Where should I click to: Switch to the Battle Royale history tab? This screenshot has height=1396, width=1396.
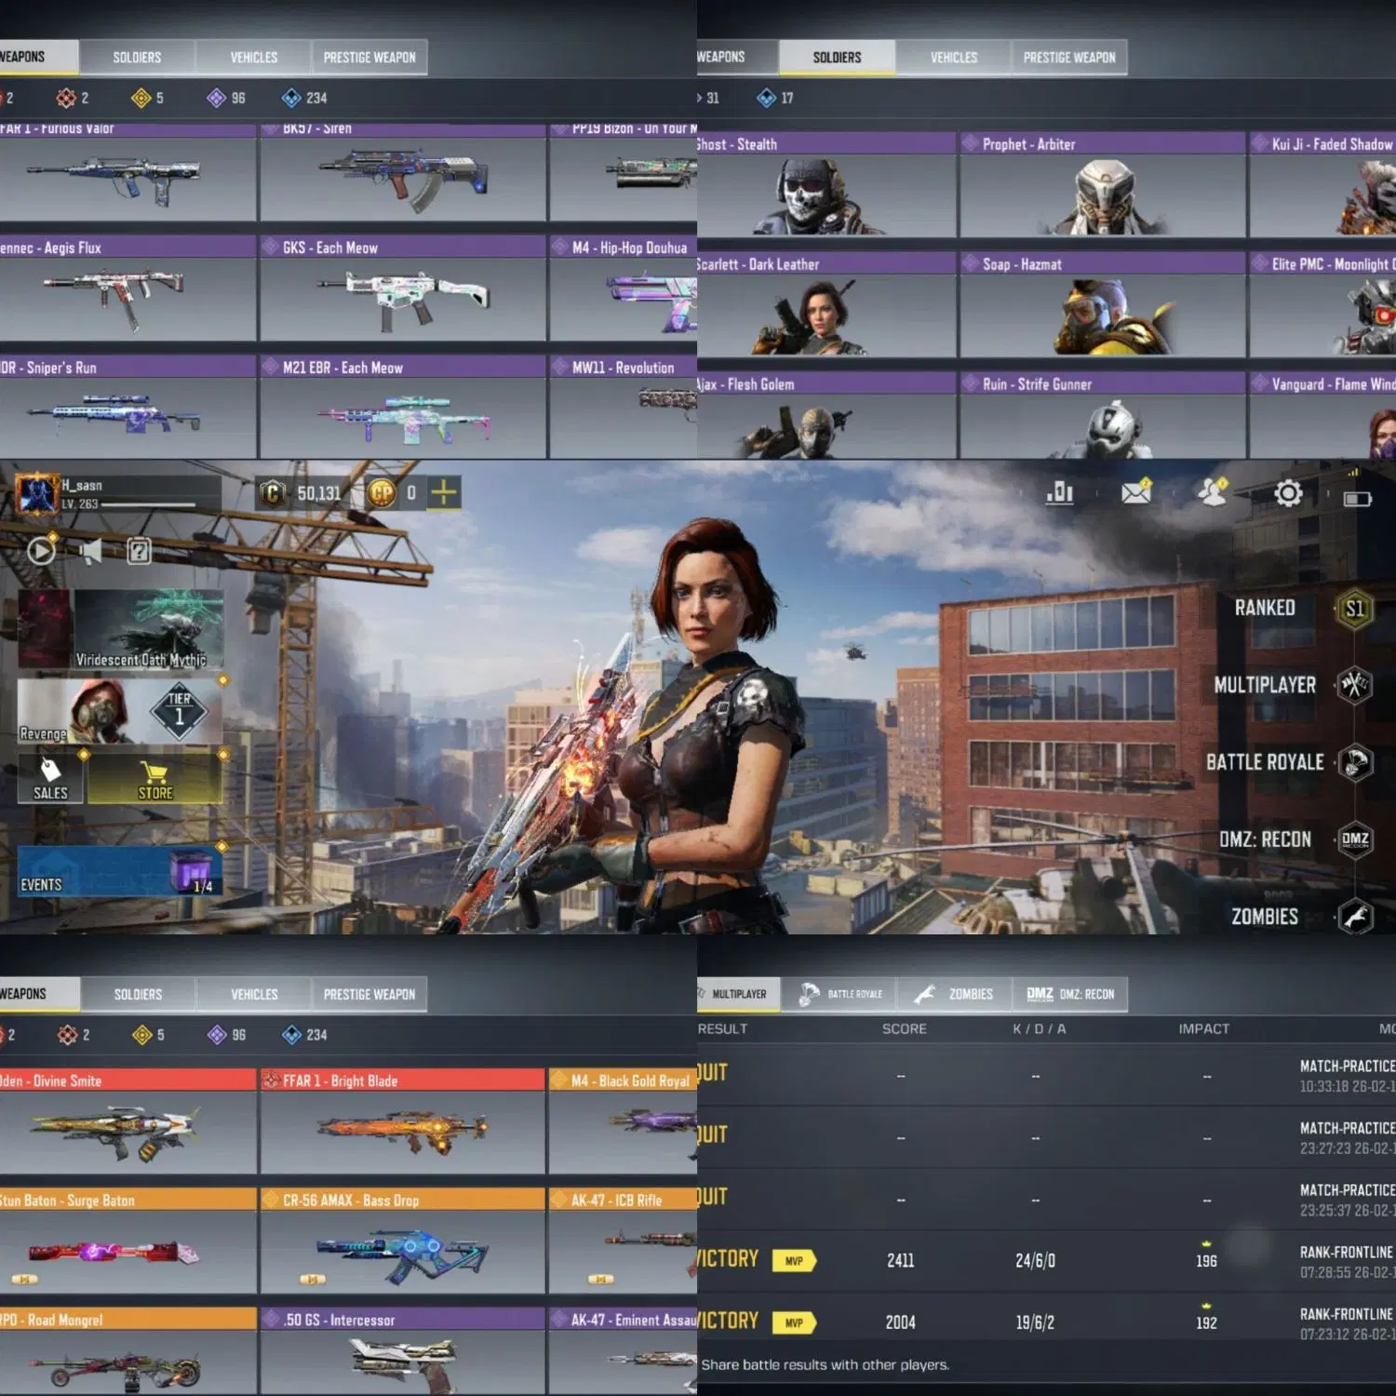pyautogui.click(x=840, y=994)
